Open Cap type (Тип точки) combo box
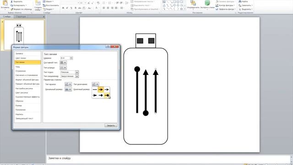 pos(70,72)
